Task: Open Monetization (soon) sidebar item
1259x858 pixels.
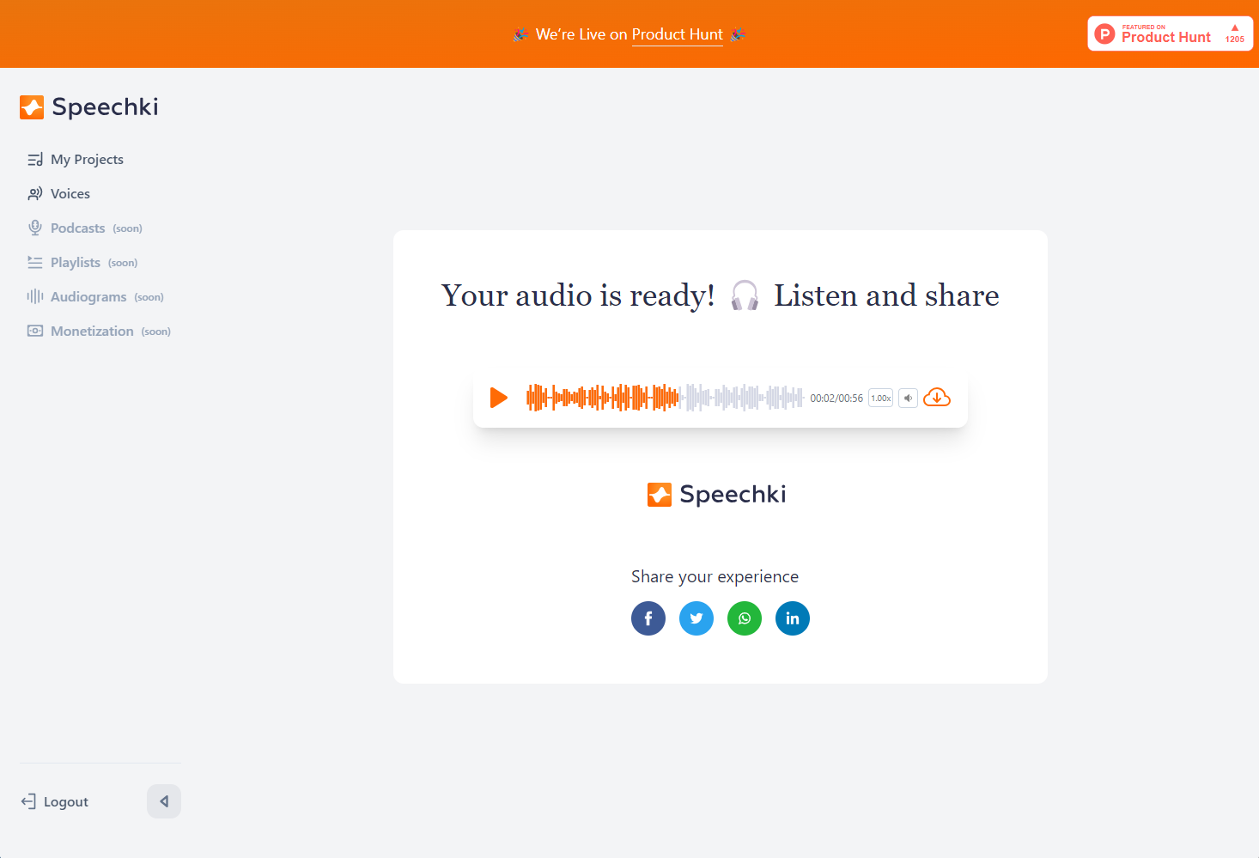Action: coord(99,332)
